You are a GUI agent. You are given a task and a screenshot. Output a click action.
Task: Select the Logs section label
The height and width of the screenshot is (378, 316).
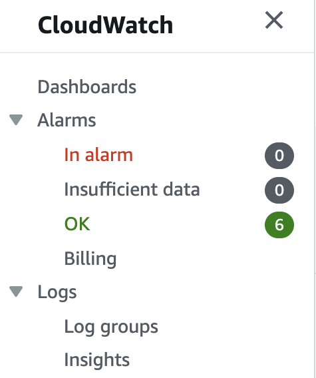tap(57, 292)
